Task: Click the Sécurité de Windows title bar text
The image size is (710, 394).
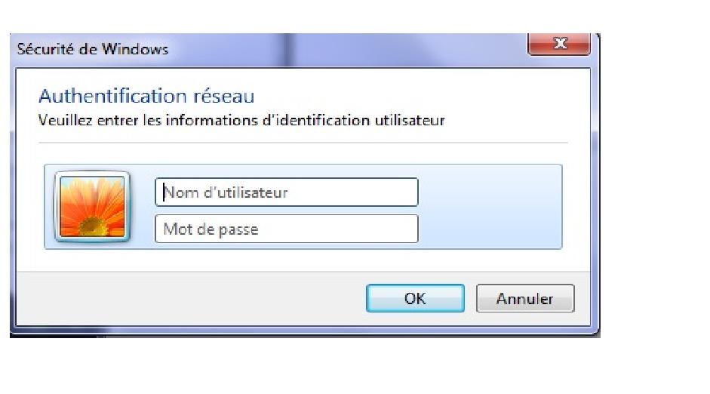Action: point(93,50)
